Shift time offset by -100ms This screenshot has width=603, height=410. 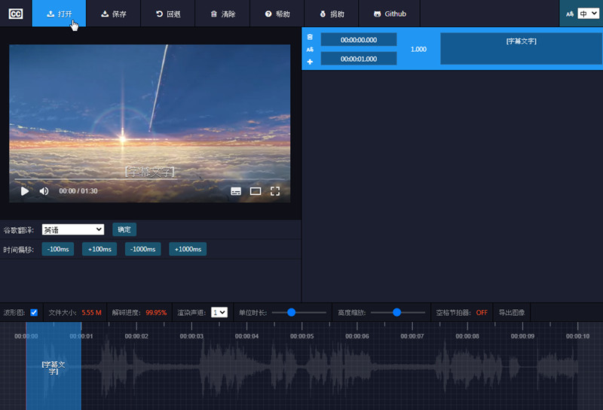click(58, 249)
